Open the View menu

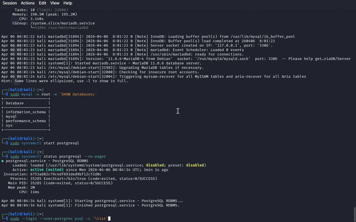[x=55, y=3]
